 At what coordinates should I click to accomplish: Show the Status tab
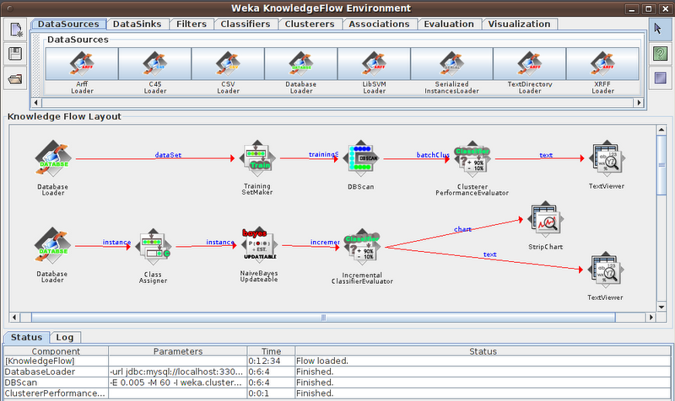click(x=26, y=337)
